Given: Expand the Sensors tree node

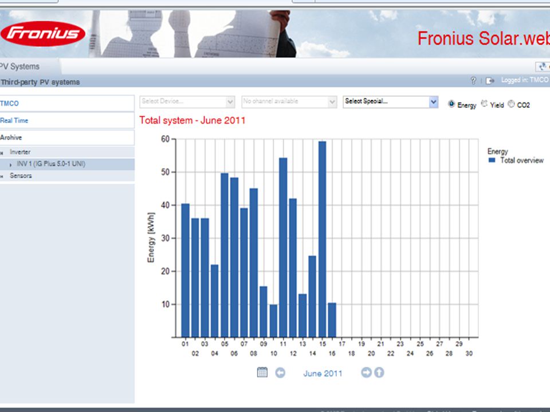Looking at the screenshot, I should point(2,177).
